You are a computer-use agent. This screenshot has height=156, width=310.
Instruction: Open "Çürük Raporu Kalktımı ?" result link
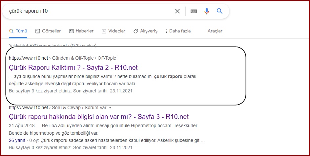[73, 68]
